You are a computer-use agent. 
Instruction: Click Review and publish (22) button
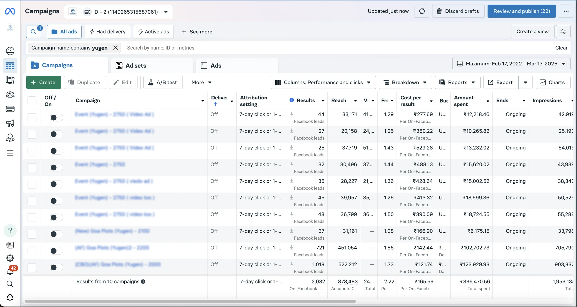coord(521,11)
